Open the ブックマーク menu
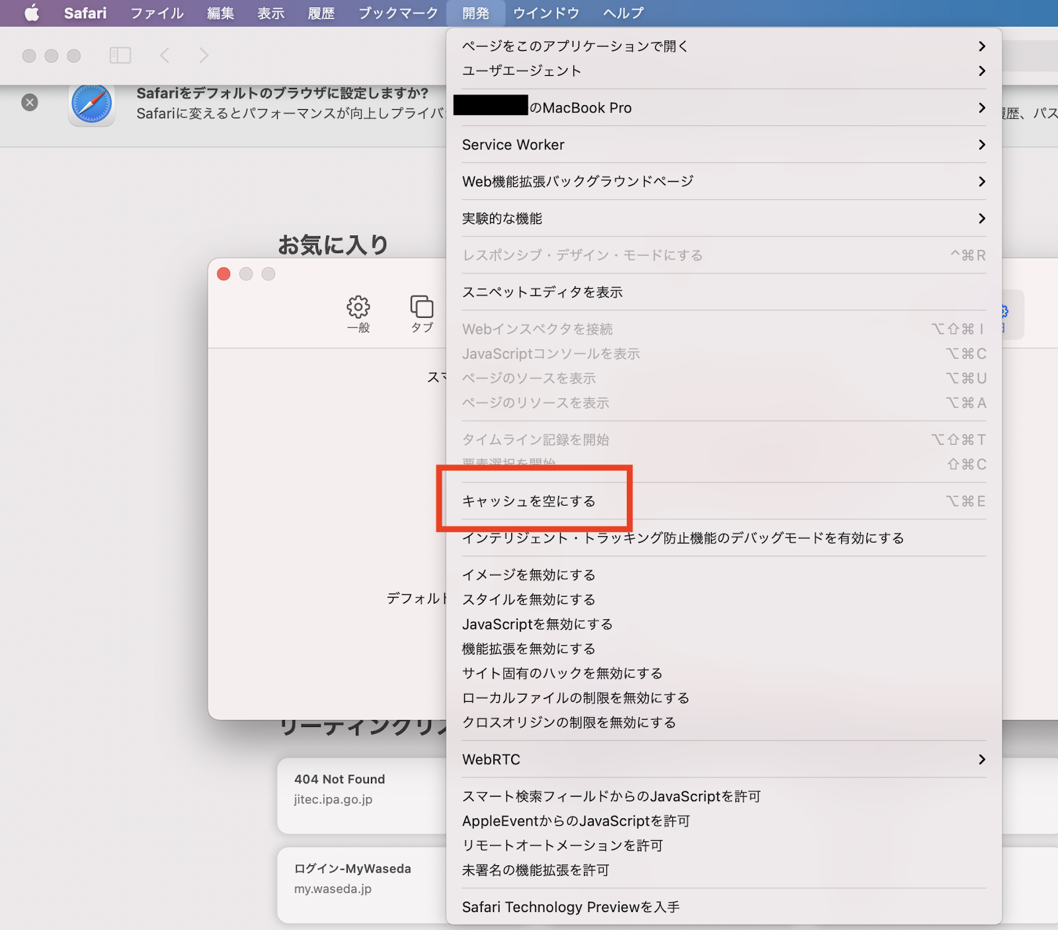 (x=397, y=13)
